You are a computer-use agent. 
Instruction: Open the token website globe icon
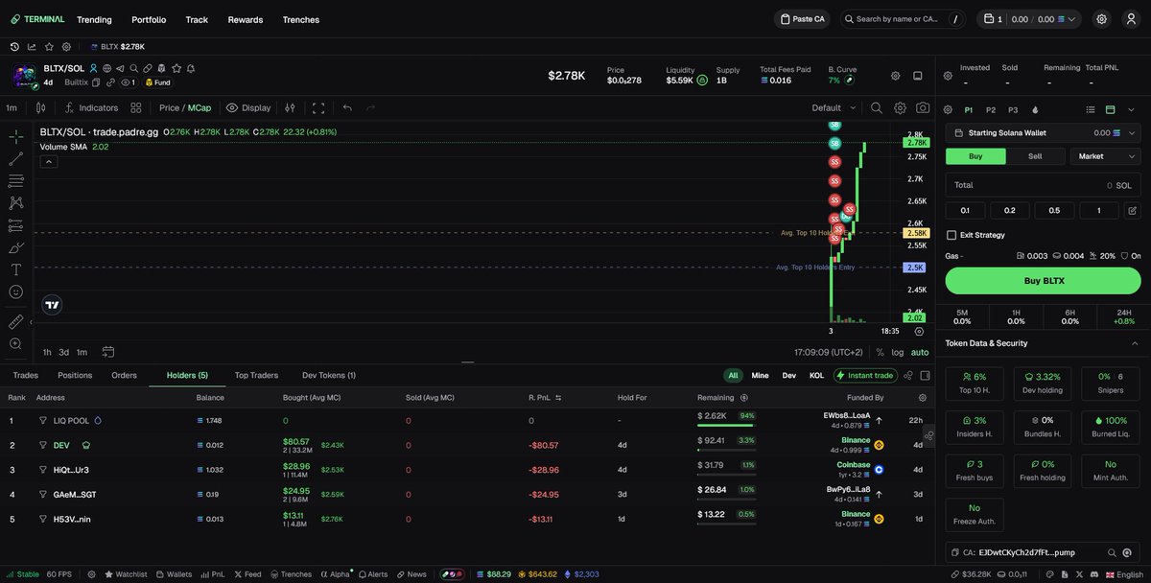[x=106, y=69]
